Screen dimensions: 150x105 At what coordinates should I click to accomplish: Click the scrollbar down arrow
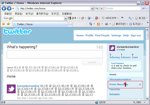coord(147,98)
